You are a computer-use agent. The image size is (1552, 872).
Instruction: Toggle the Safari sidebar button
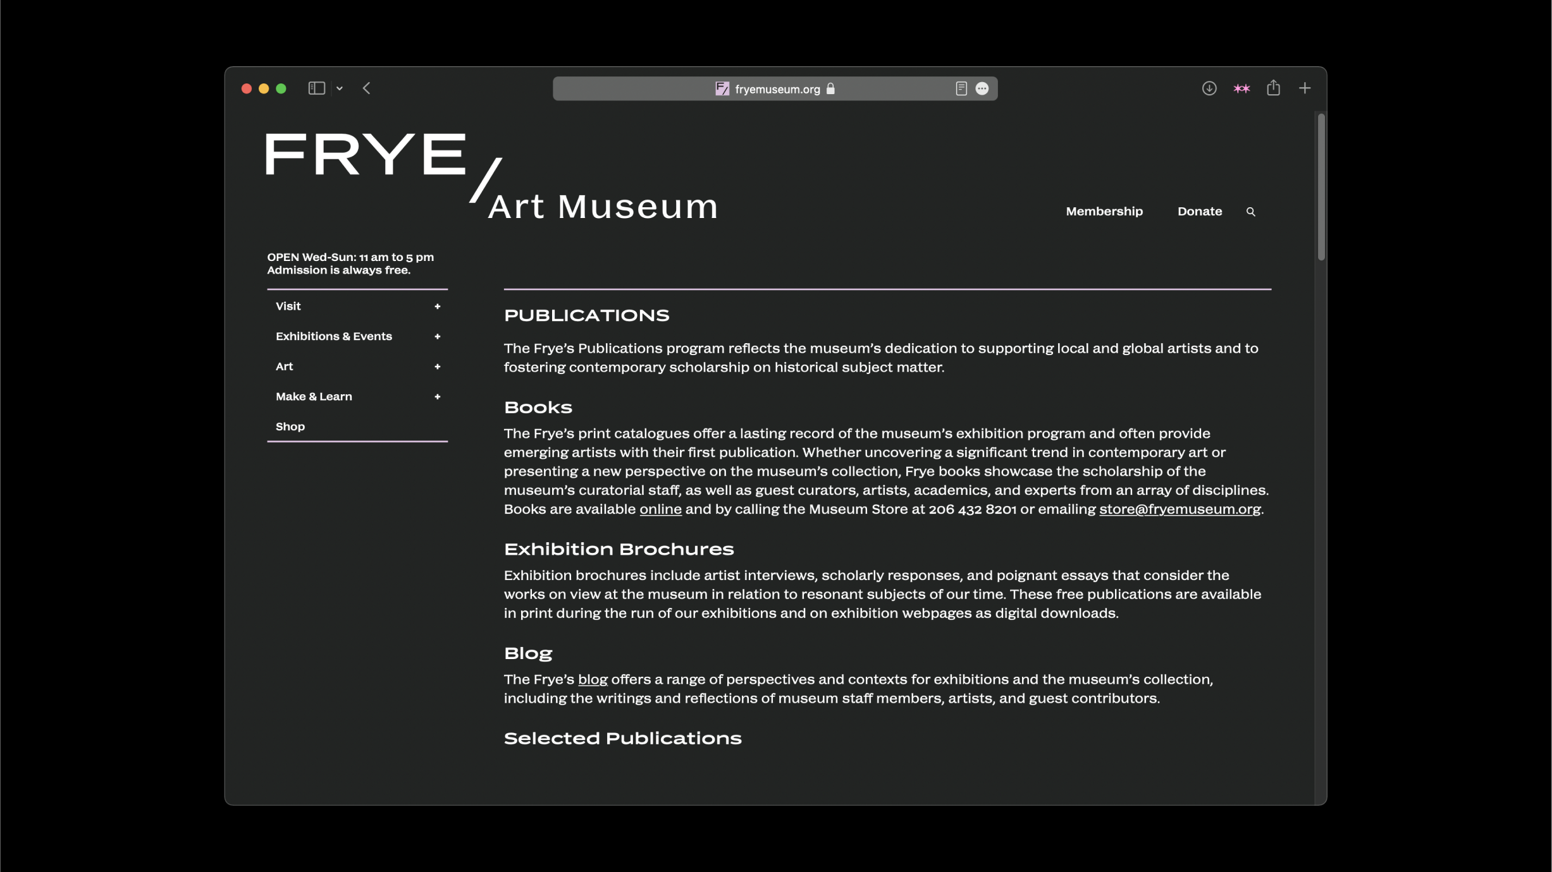[316, 88]
